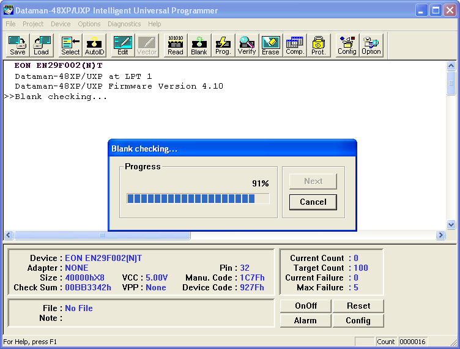Click the Comp. compare icon

coord(295,46)
